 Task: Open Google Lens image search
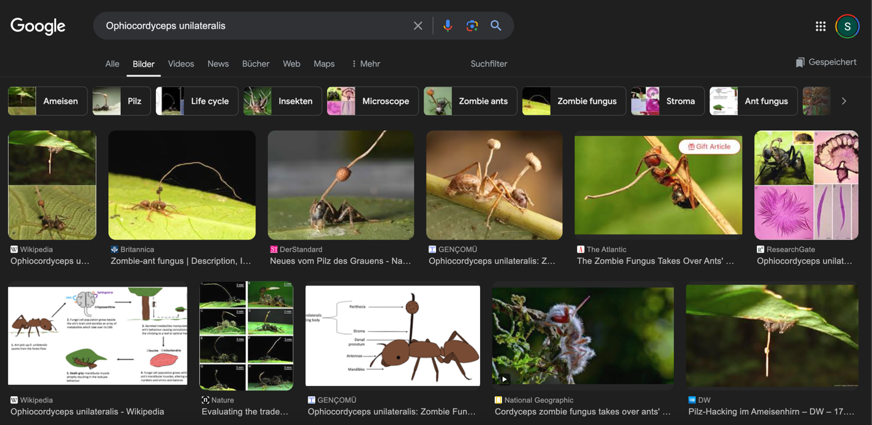point(472,26)
